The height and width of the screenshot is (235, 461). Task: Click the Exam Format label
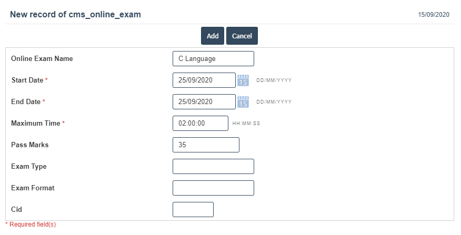click(x=33, y=188)
